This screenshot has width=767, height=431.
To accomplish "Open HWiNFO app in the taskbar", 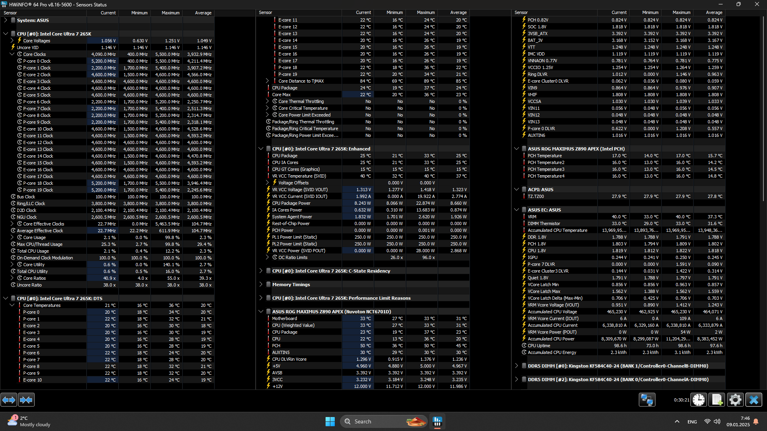I will point(437,421).
